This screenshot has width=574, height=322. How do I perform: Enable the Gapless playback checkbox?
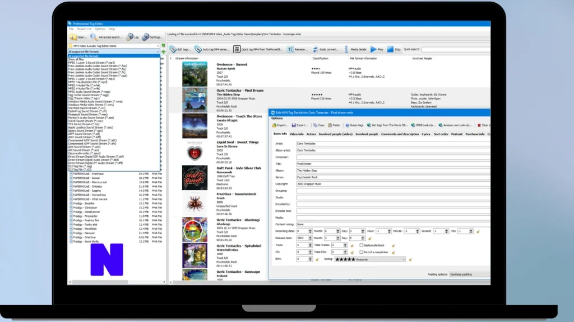click(x=362, y=245)
